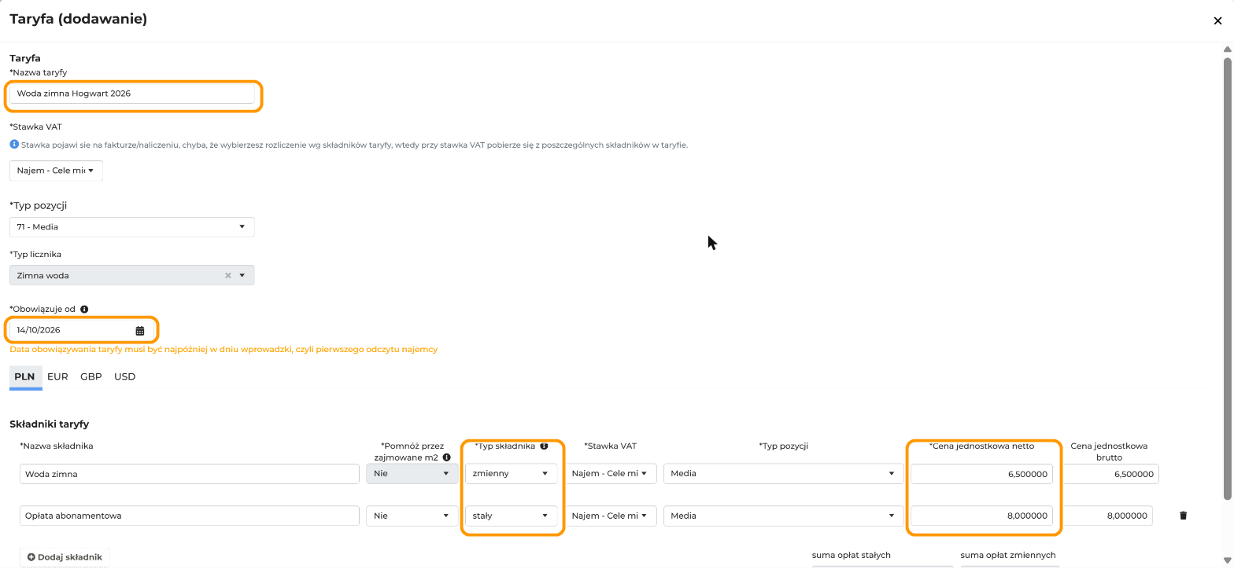Screen dimensions: 1234x569
Task: Expand the Zimna woda meter type dropdown
Action: click(242, 275)
